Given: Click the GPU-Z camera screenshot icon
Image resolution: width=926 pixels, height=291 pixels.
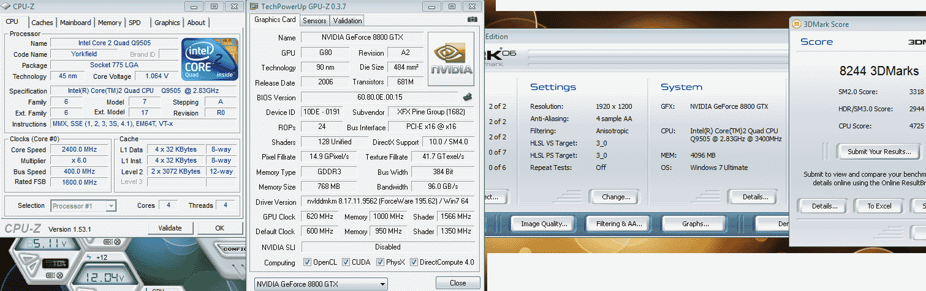Looking at the screenshot, I should coord(472,20).
